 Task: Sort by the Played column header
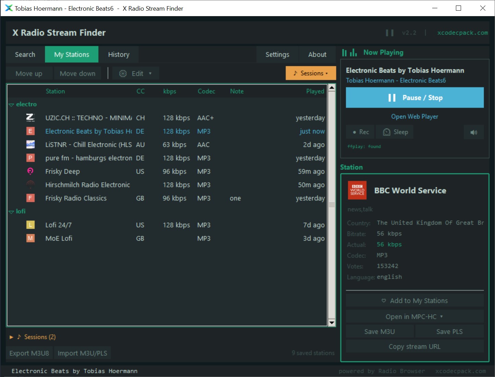(x=315, y=91)
